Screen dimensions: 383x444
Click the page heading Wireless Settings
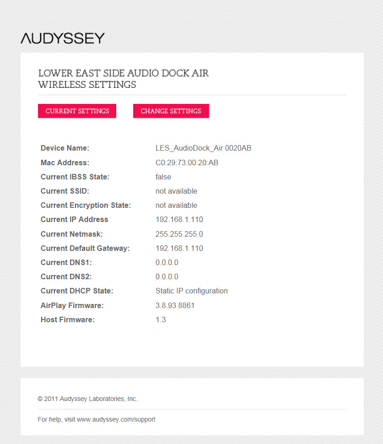tap(87, 85)
